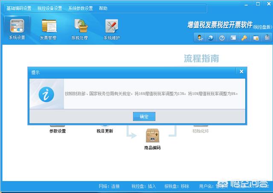
Task: Click the lock screen icon
Action: pyautogui.click(x=256, y=38)
